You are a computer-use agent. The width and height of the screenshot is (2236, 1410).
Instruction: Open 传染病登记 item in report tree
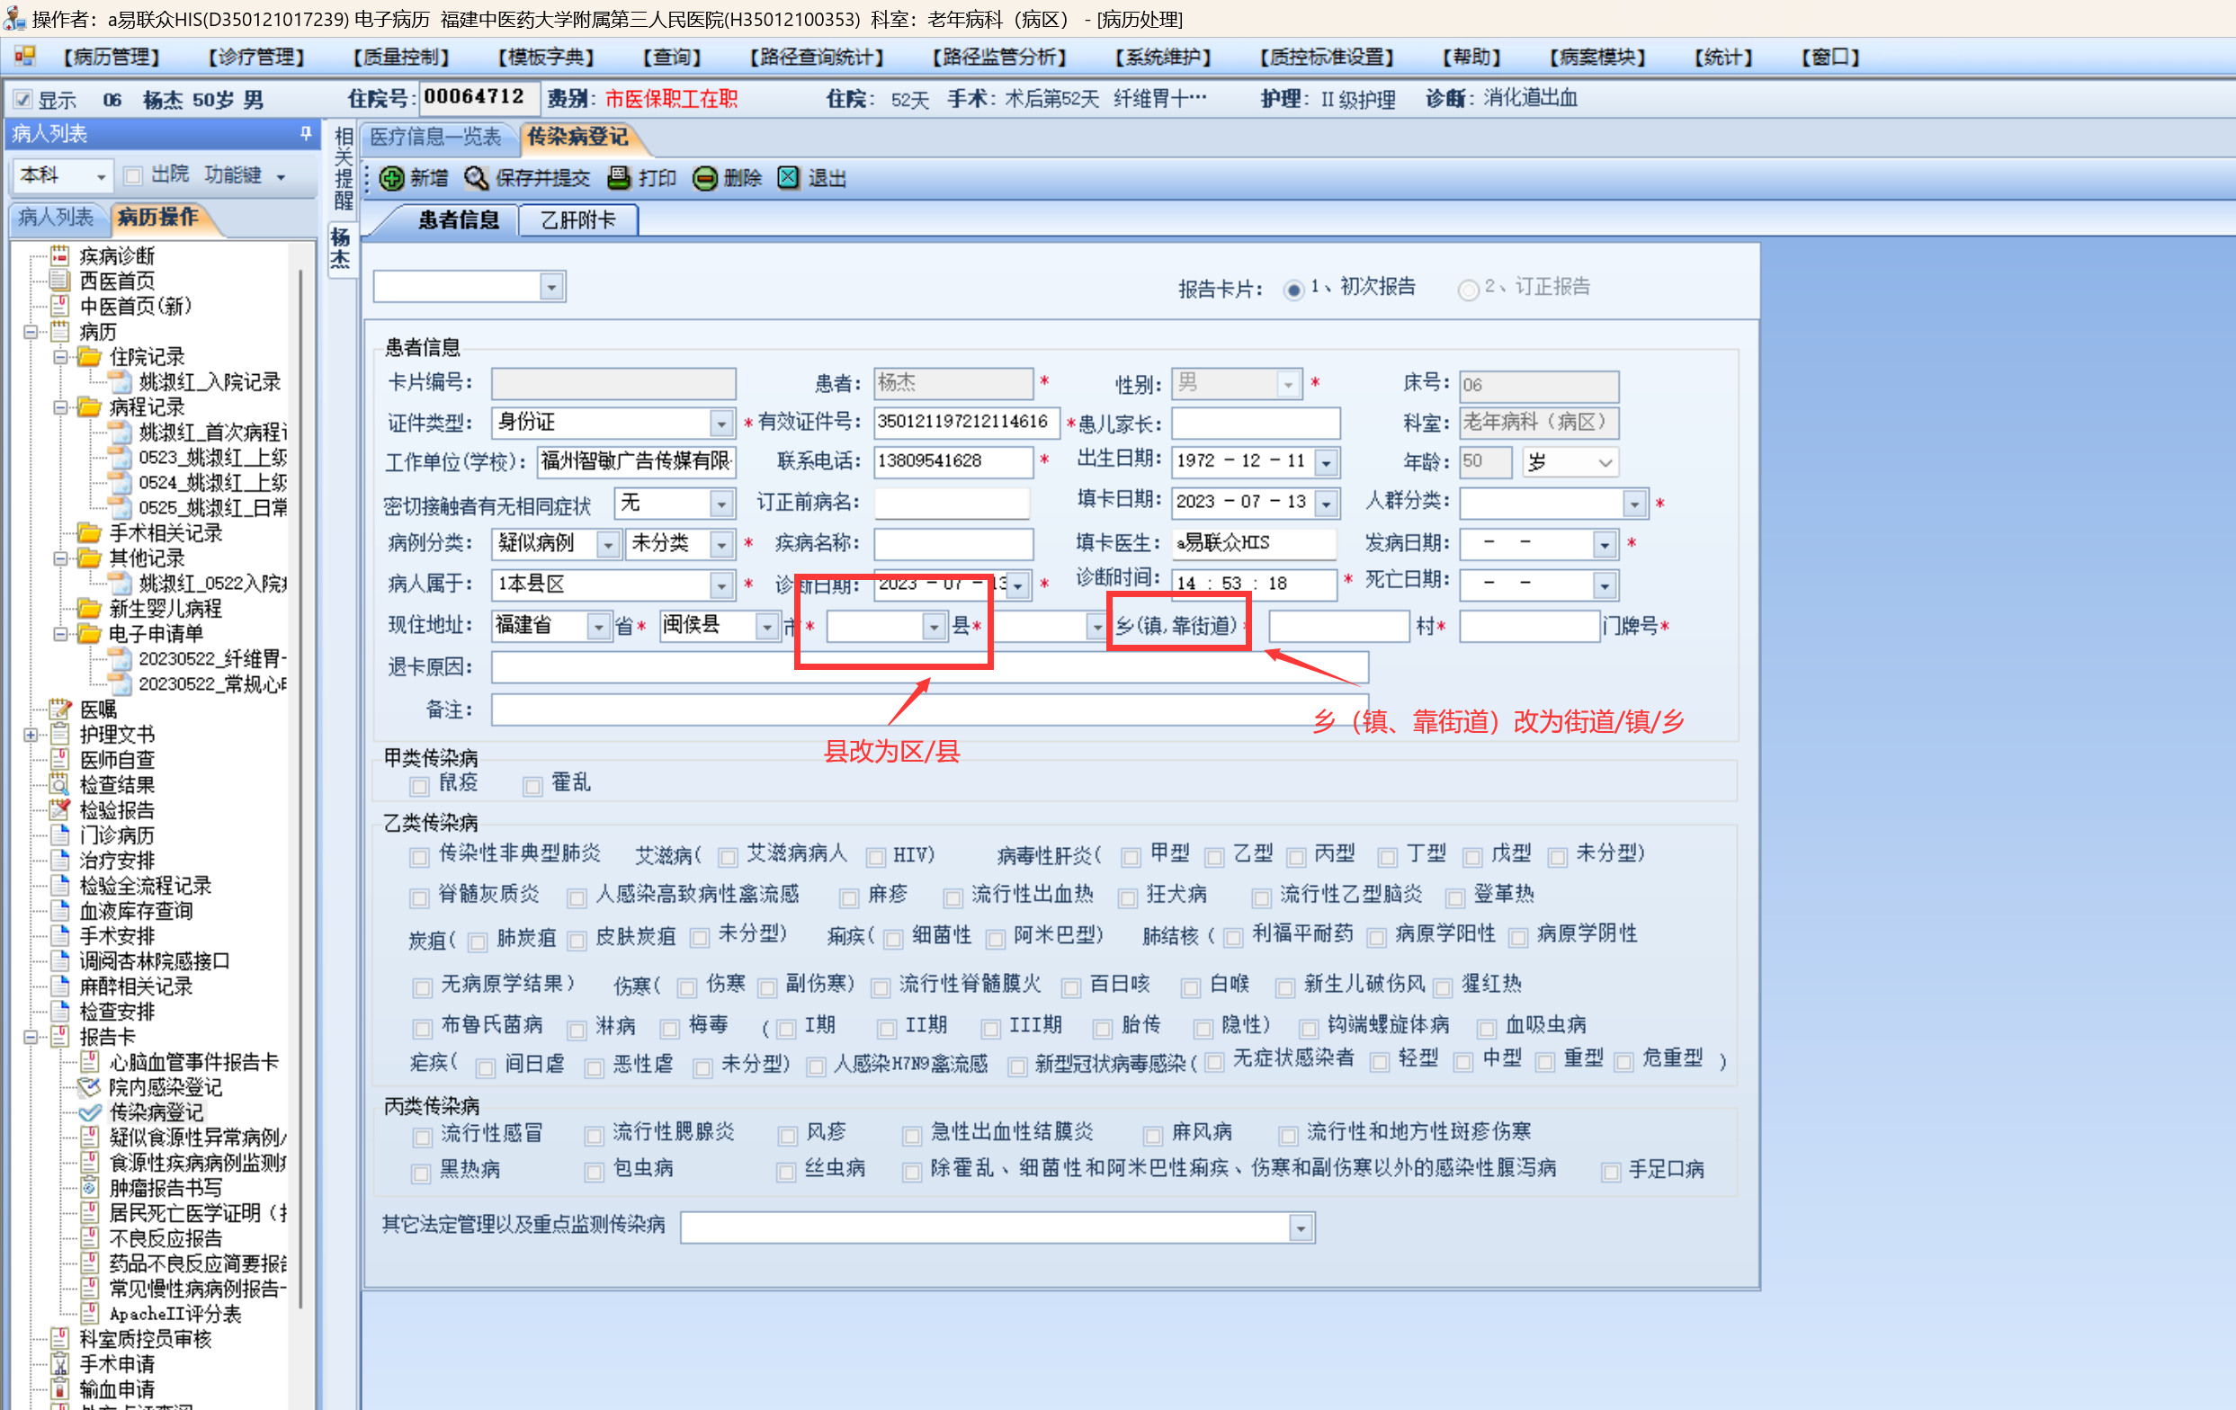(x=155, y=1112)
